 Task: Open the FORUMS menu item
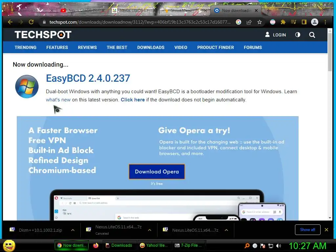pyautogui.click(x=253, y=47)
